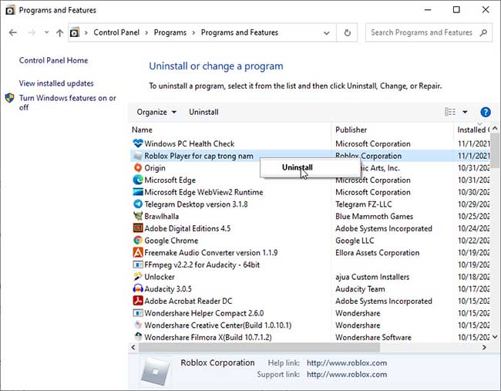Image resolution: width=501 pixels, height=391 pixels.
Task: Click the Uninstall toolbar button
Action: click(x=203, y=112)
